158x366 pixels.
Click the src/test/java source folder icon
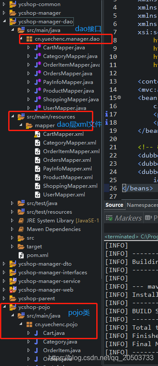pyautogui.click(x=21, y=203)
